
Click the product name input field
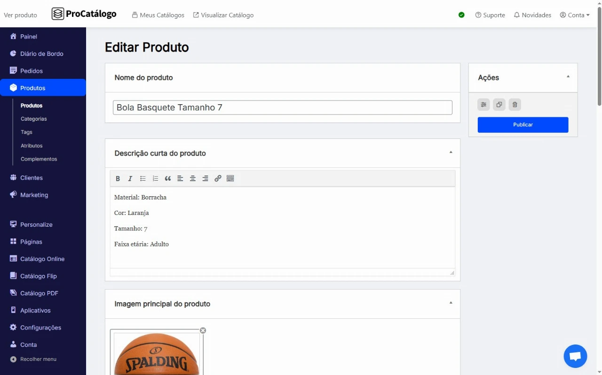tap(282, 107)
